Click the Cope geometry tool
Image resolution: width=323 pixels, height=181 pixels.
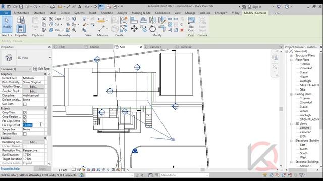point(56,19)
